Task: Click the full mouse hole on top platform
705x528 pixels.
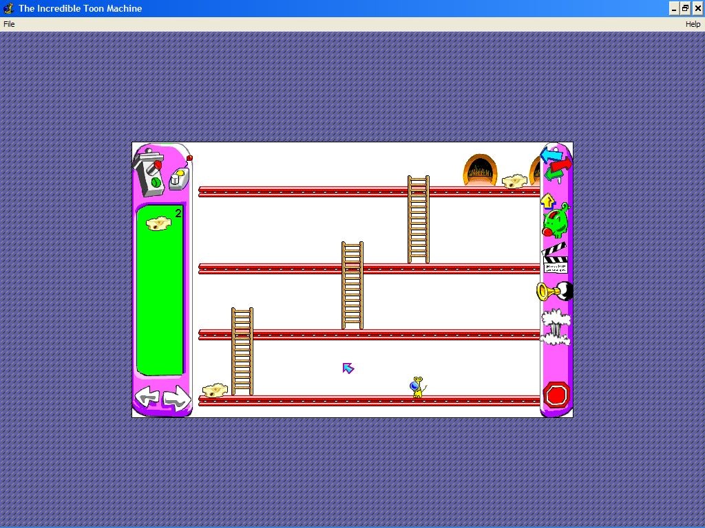Action: [480, 170]
